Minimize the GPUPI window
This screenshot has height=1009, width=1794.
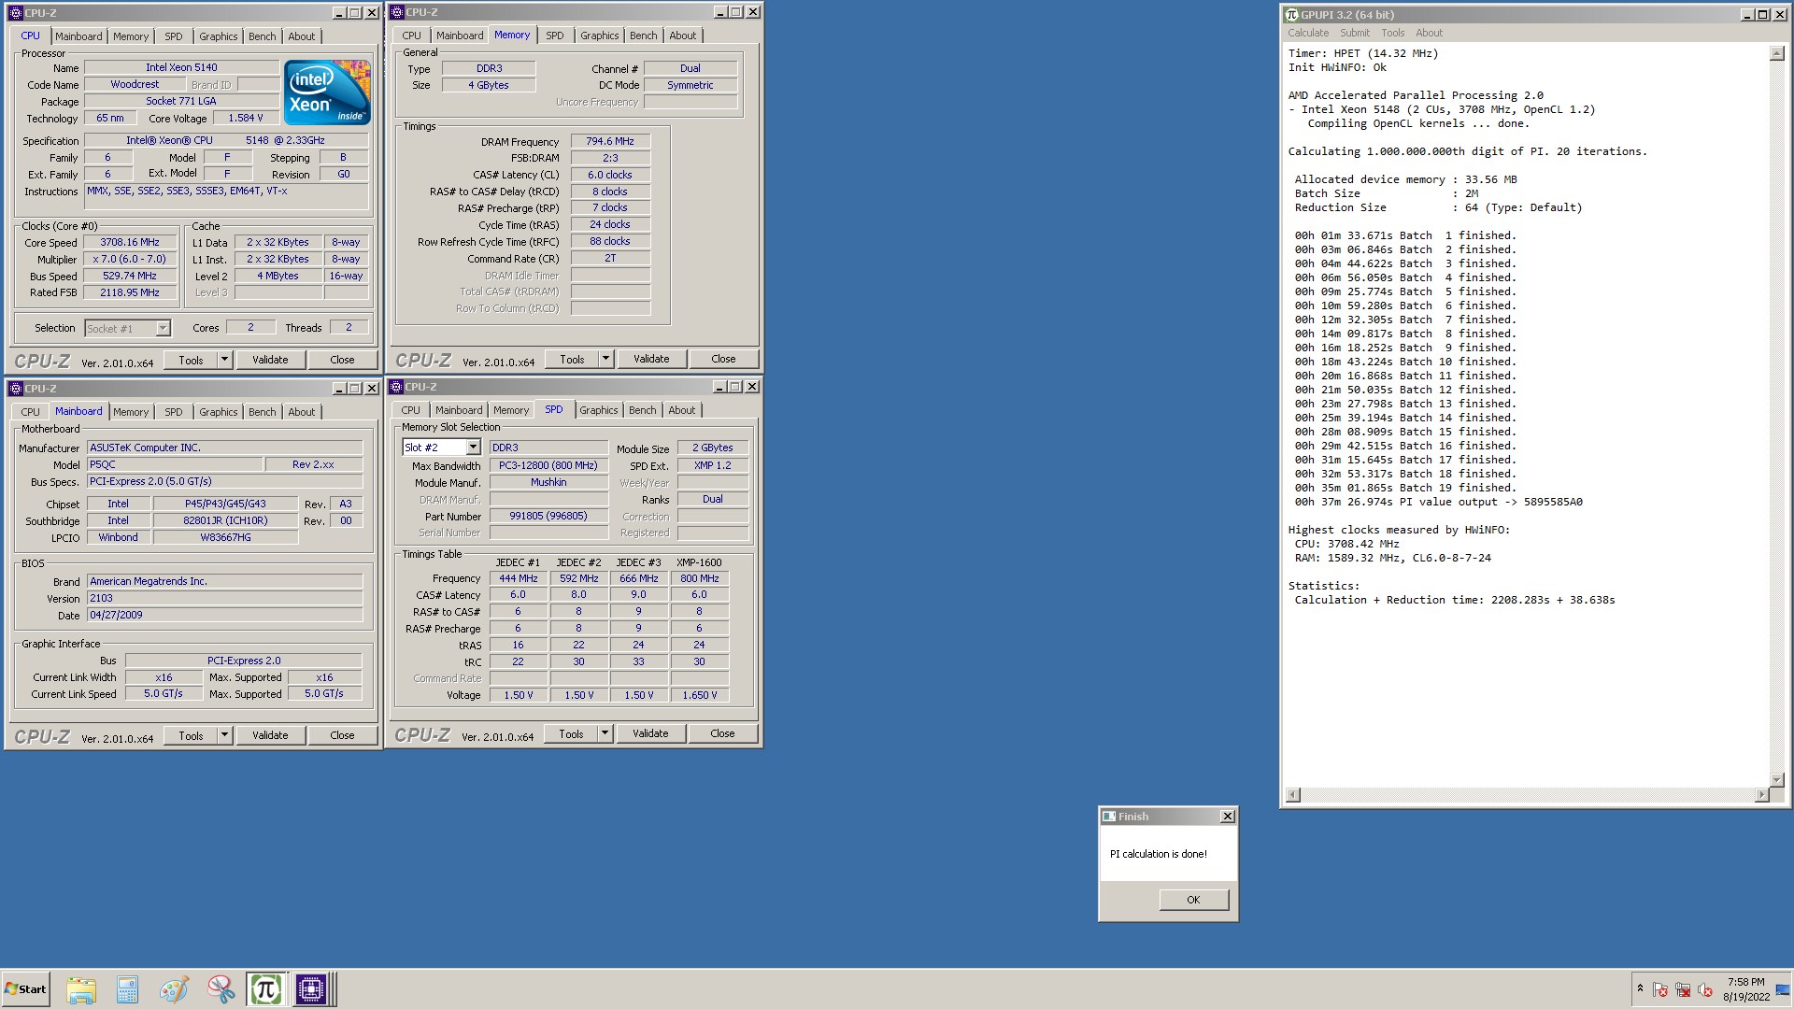click(1747, 14)
